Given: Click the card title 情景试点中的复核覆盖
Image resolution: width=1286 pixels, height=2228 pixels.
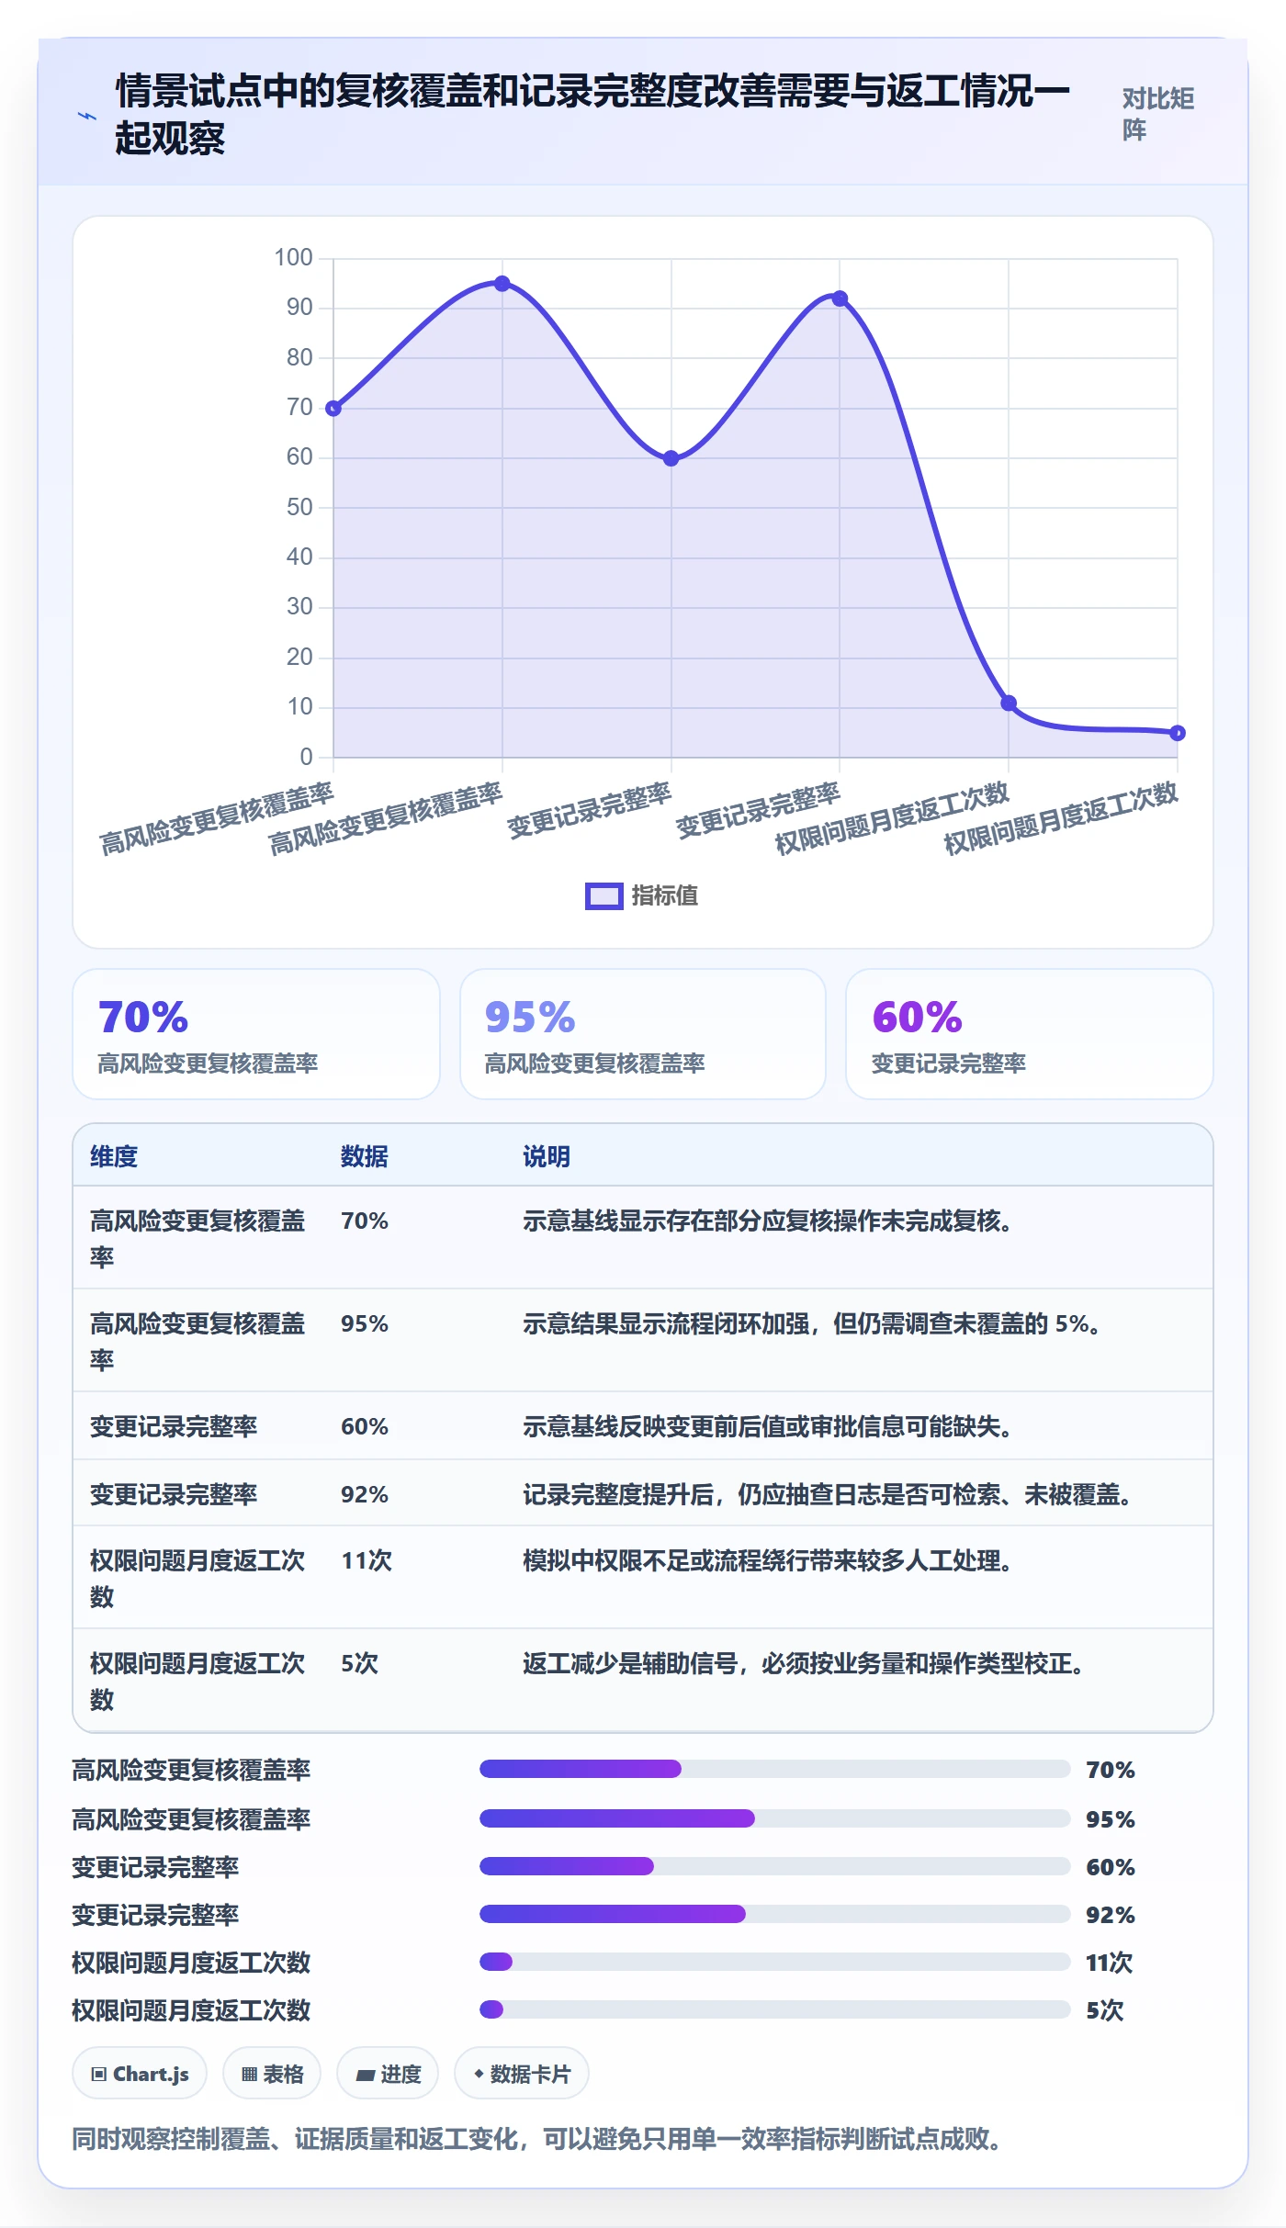Looking at the screenshot, I should pos(592,115).
